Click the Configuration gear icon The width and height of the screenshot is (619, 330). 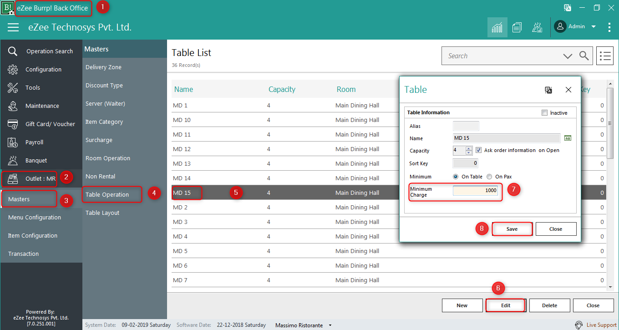(13, 69)
